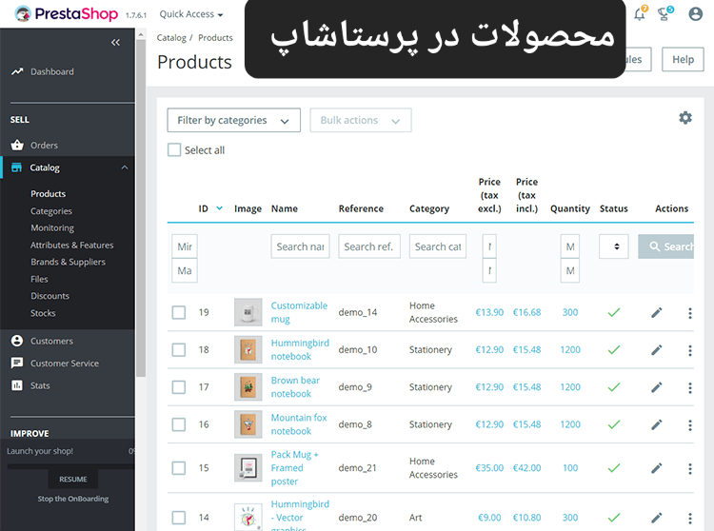Image resolution: width=714 pixels, height=531 pixels.
Task: Open the Quick Access dropdown
Action: click(x=191, y=14)
